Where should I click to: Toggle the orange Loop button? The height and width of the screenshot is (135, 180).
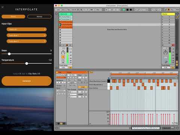[x=82, y=87]
